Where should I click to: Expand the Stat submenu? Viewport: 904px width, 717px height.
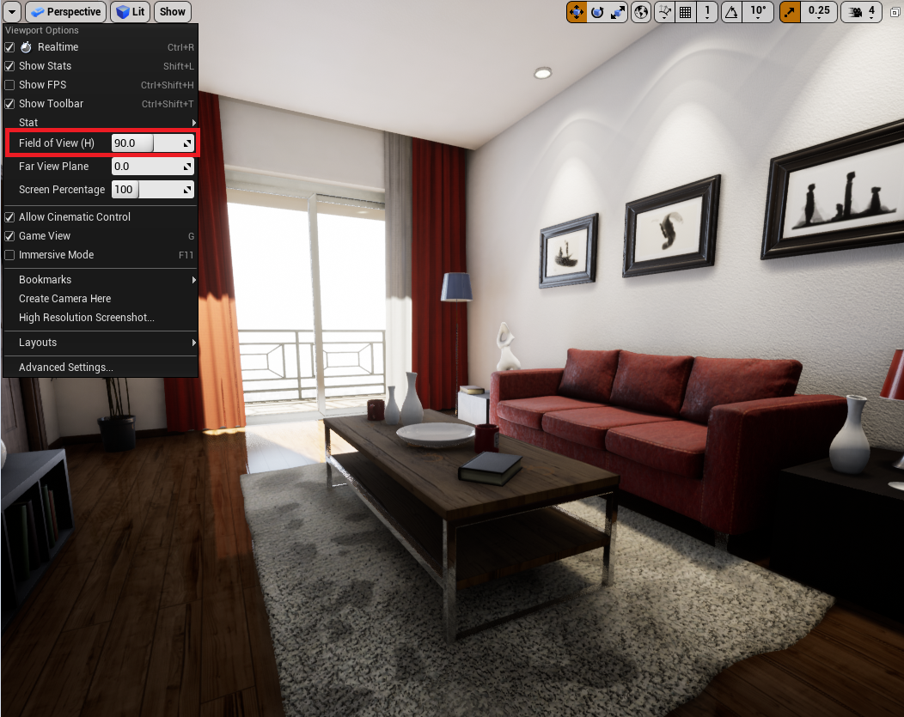click(101, 123)
